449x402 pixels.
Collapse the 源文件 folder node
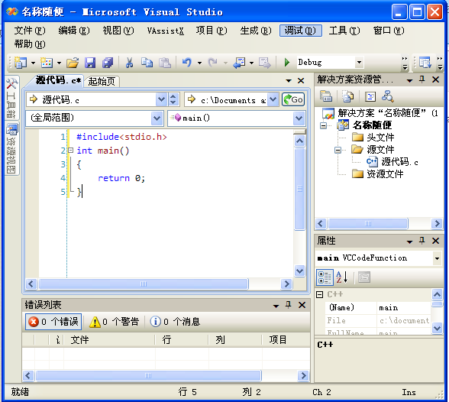tap(338, 150)
